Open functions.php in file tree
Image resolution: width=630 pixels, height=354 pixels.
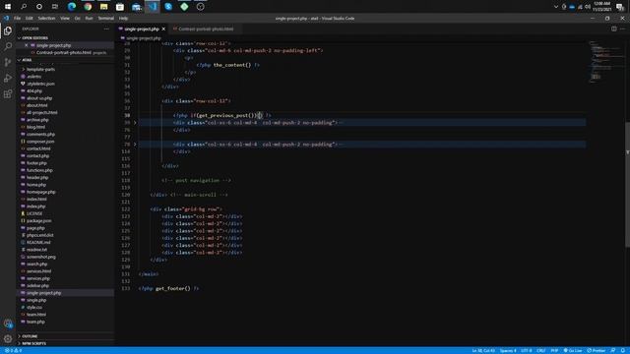[39, 170]
